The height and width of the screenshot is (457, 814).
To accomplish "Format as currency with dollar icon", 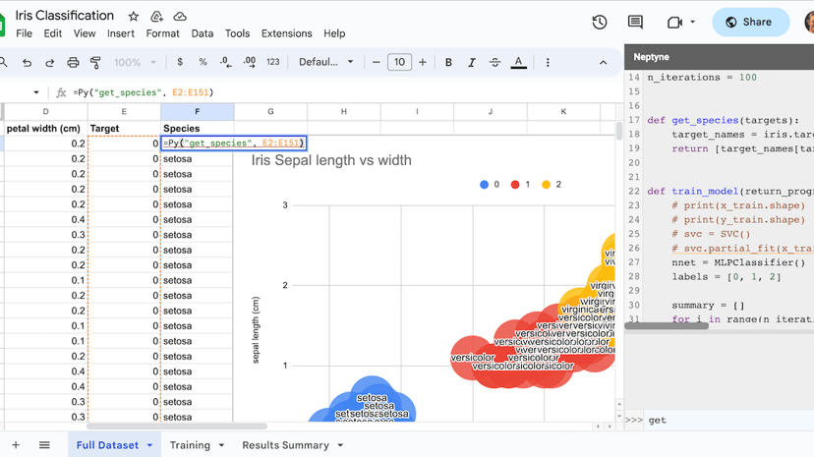I will 180,62.
